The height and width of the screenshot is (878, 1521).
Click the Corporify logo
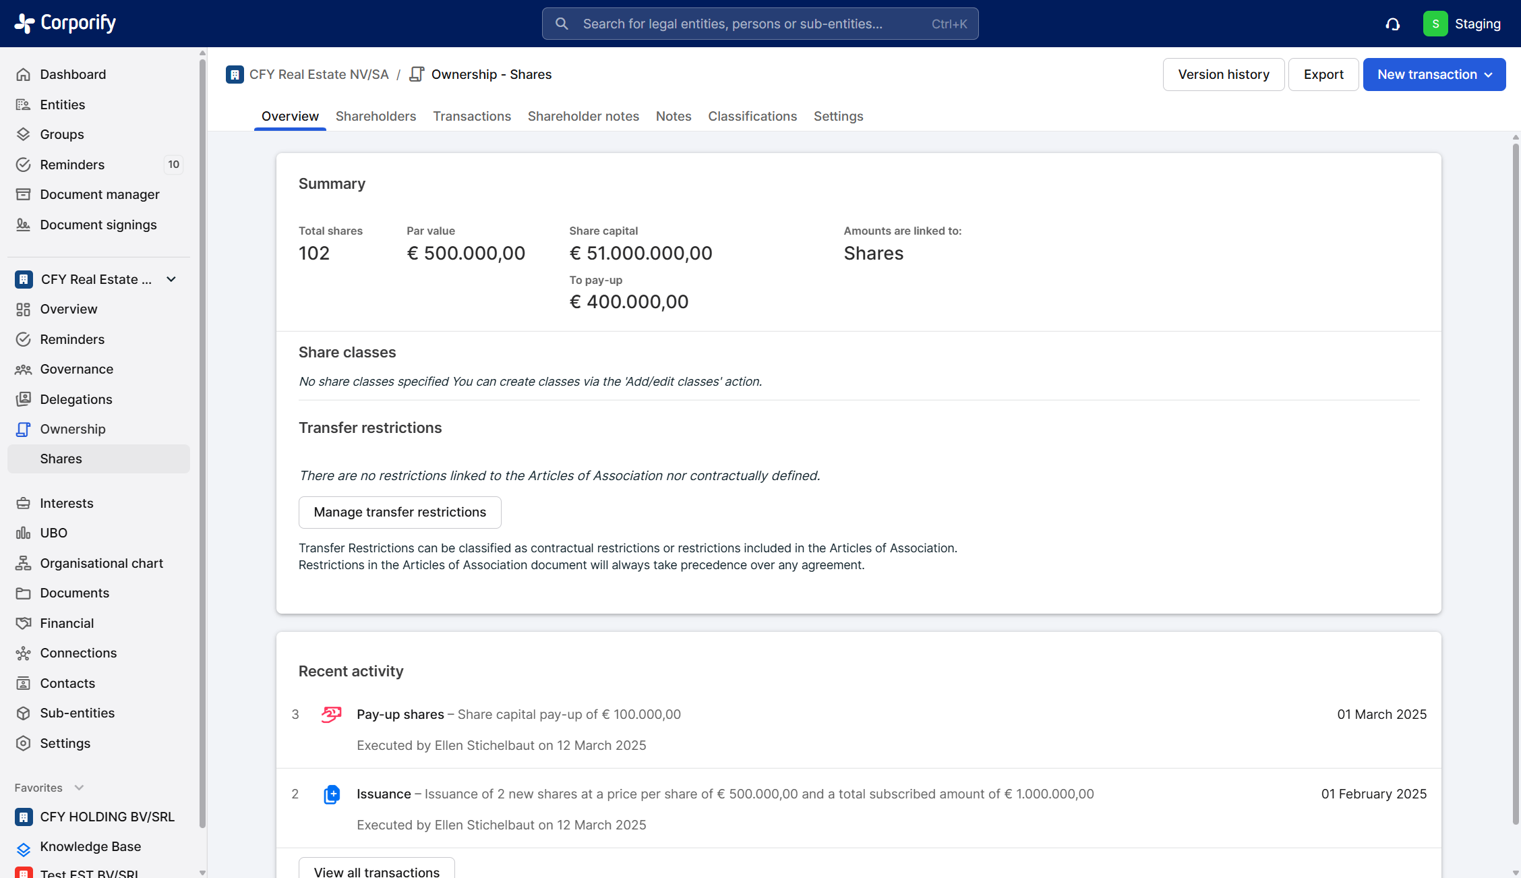coord(65,23)
